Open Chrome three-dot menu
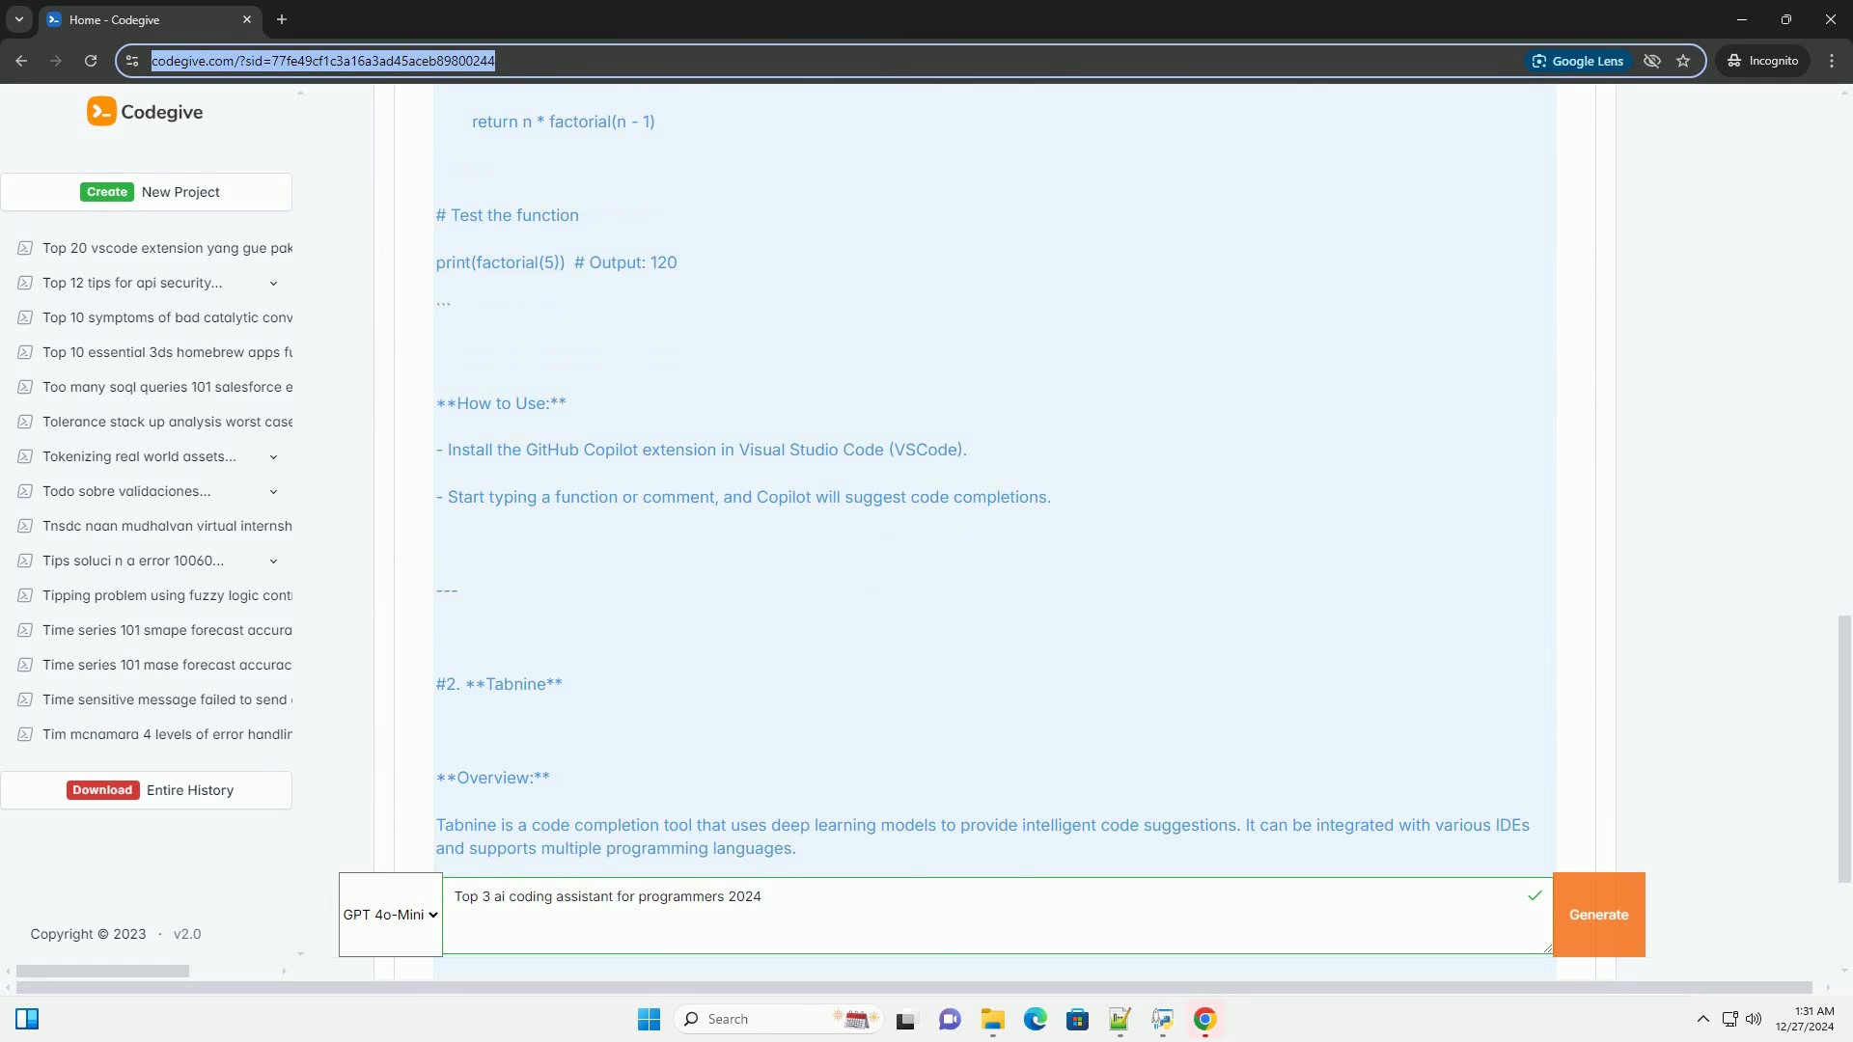 coord(1832,61)
